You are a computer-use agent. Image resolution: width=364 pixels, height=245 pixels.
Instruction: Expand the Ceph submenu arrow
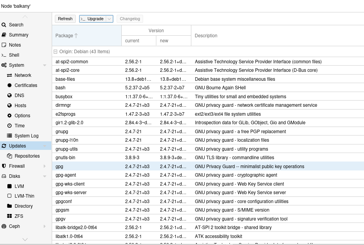click(45, 226)
